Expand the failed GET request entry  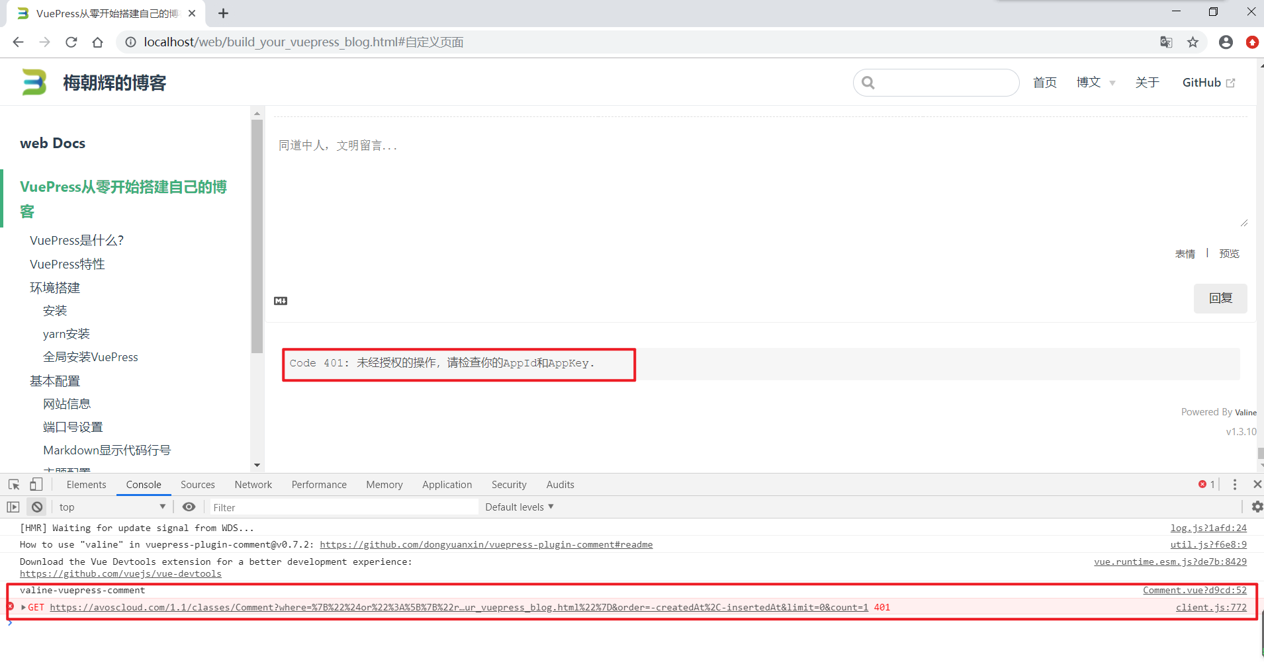(24, 608)
